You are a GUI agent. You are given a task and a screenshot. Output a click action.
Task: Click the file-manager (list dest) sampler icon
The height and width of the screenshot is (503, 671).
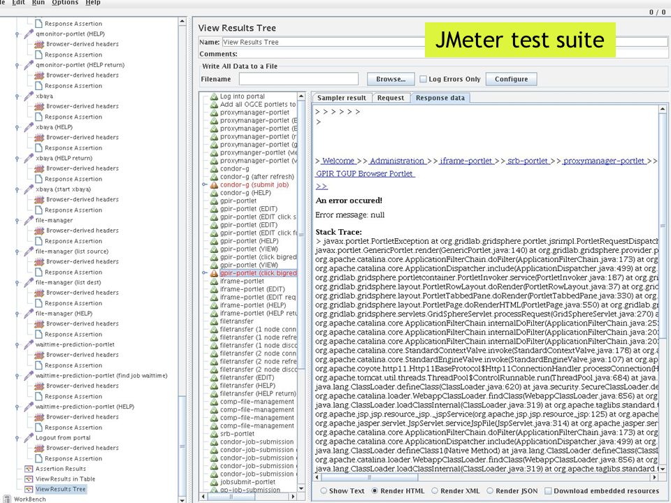(29, 283)
